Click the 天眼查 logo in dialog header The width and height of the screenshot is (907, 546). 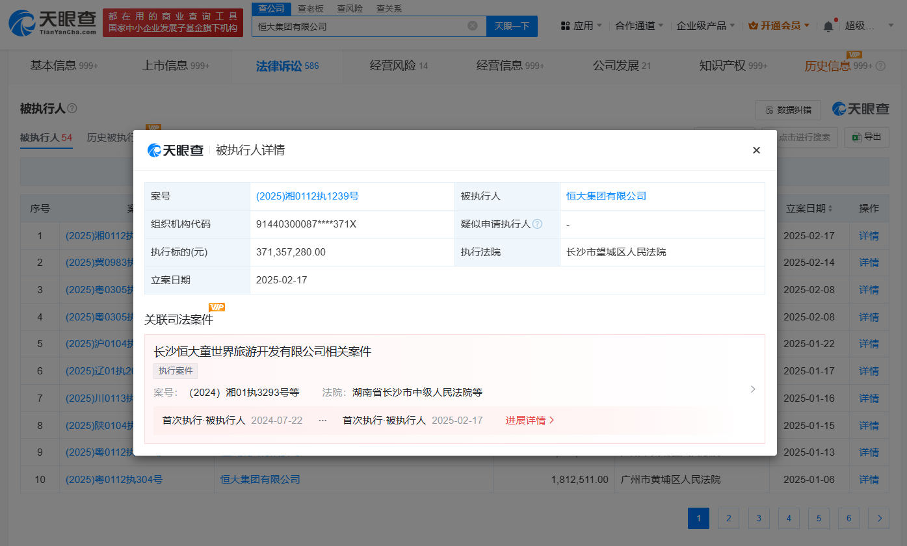176,150
